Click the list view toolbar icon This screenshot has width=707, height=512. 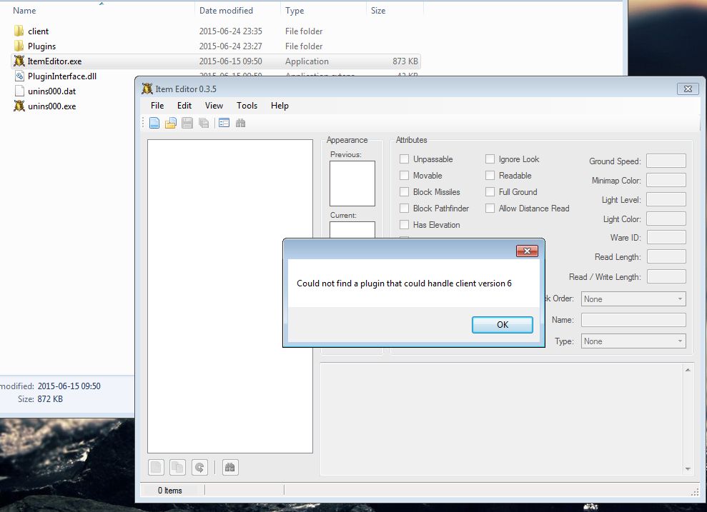pos(224,123)
